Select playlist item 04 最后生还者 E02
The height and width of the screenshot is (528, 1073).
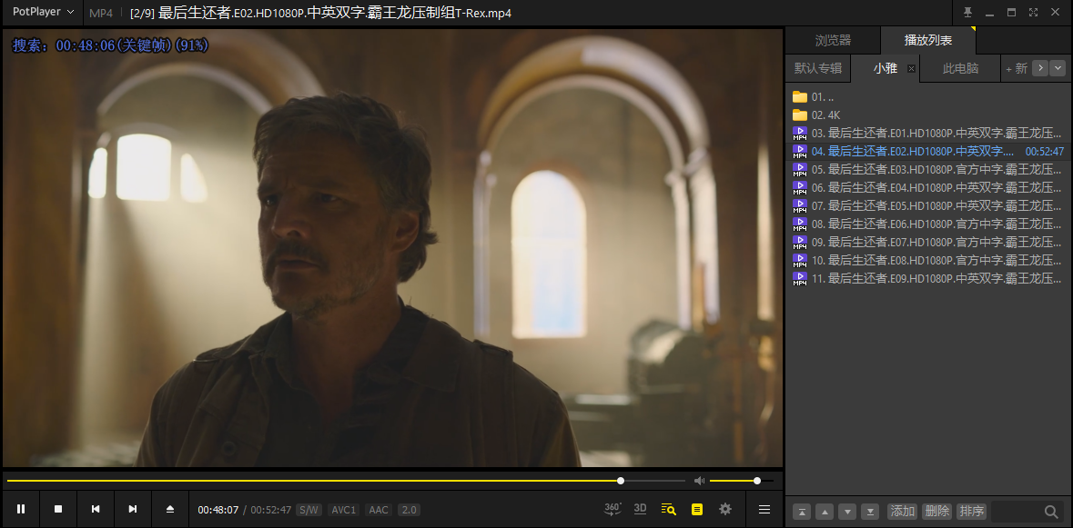(928, 152)
